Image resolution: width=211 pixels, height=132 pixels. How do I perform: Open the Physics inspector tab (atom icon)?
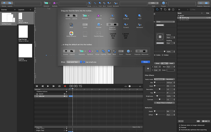pos(169,9)
